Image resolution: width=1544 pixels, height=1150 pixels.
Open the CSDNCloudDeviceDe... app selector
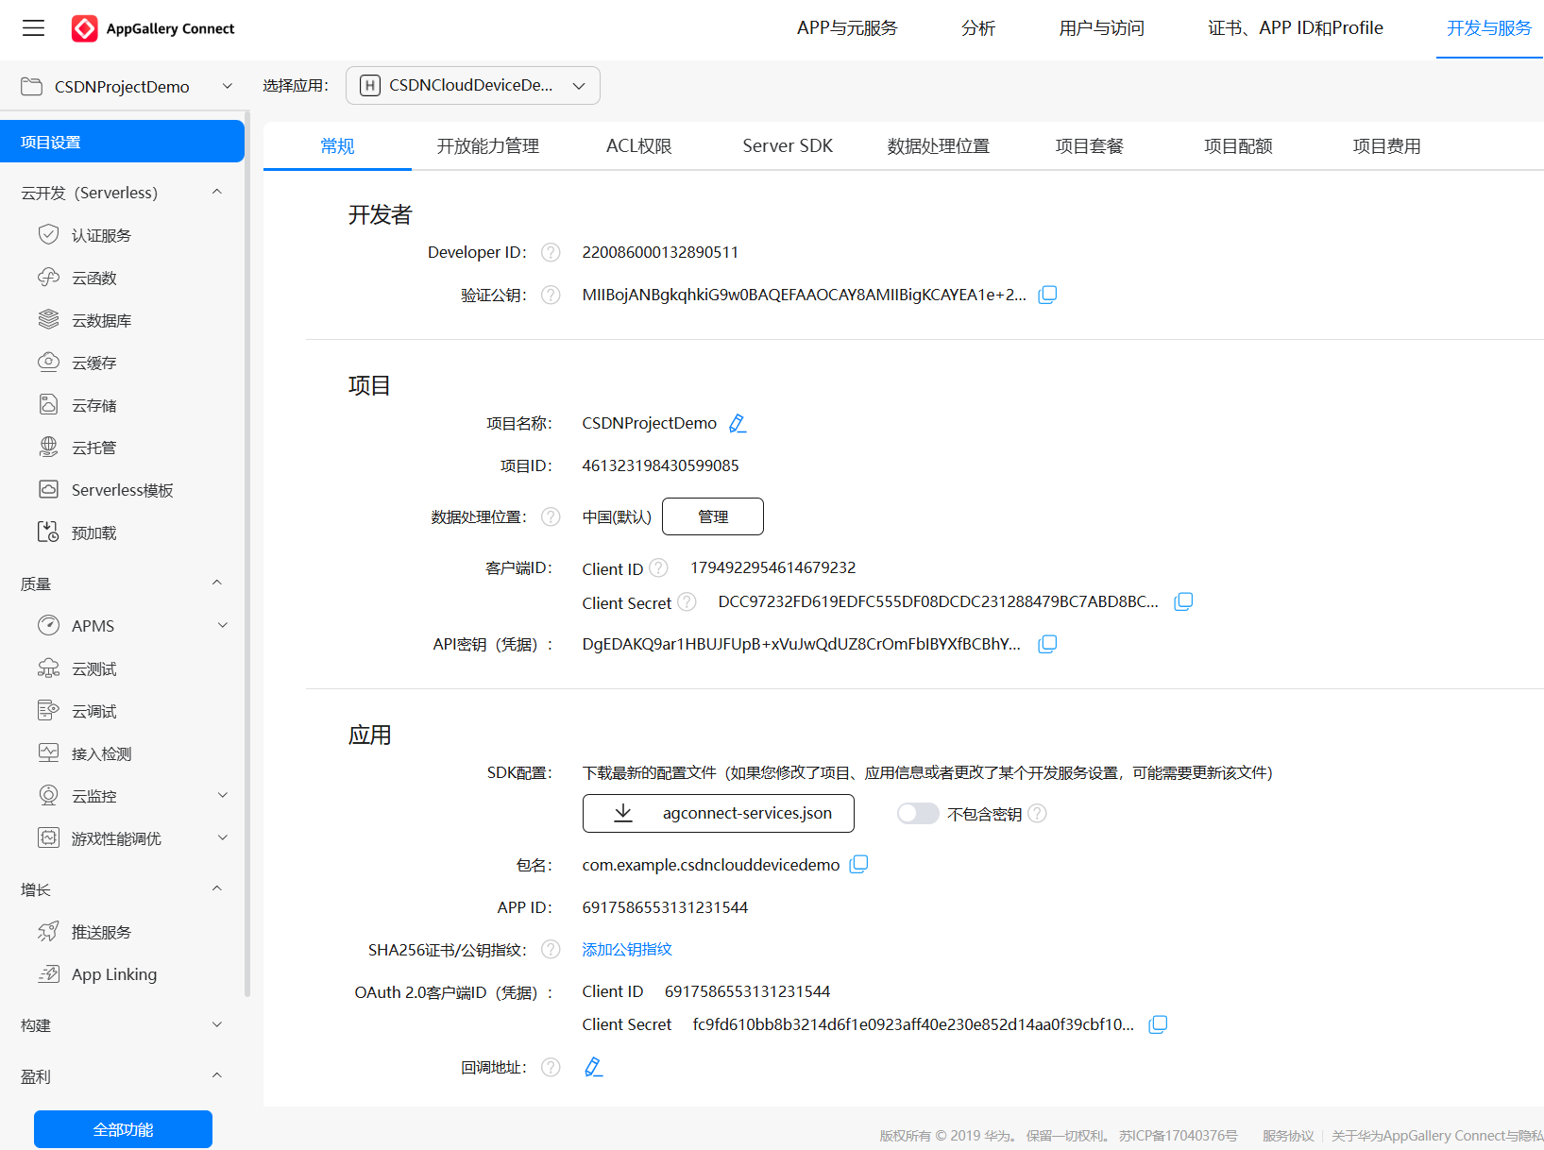[473, 85]
